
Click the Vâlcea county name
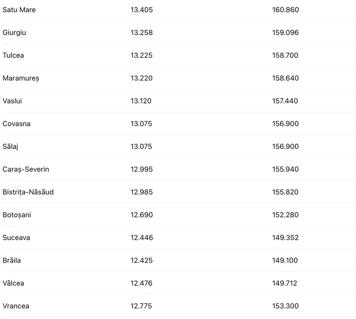[14, 283]
